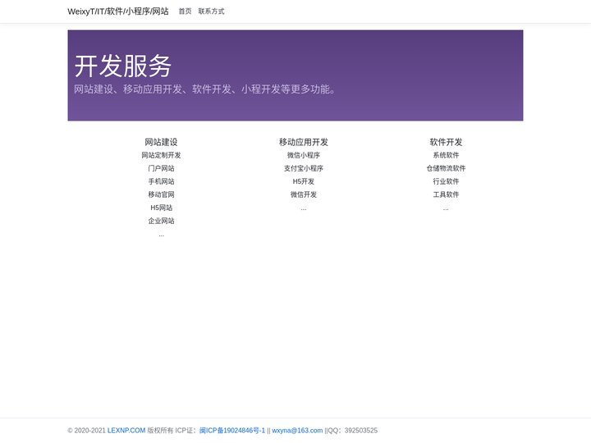Select the 软件开发 column heading
The height and width of the screenshot is (443, 591).
(446, 142)
